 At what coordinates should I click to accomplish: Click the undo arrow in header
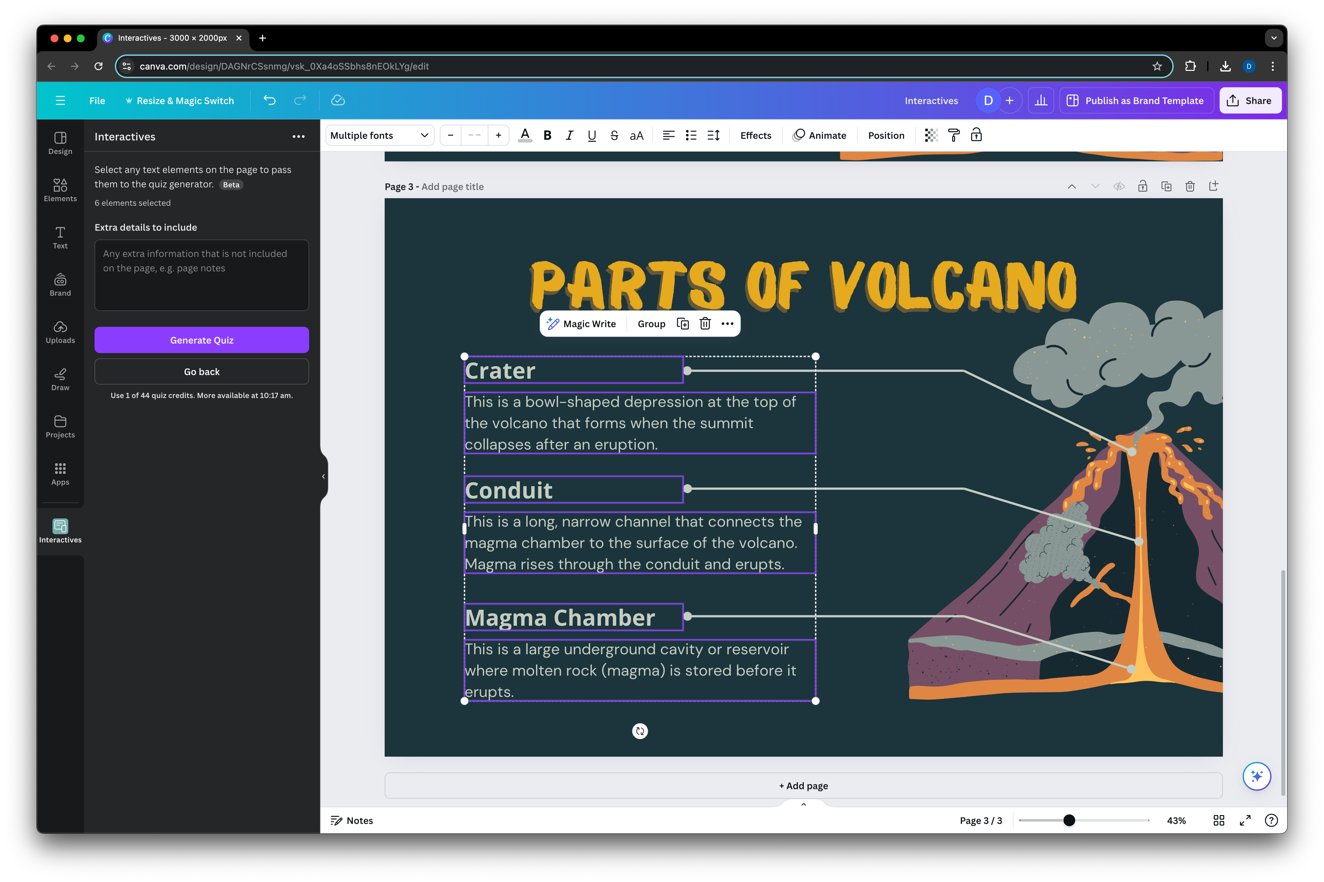click(x=269, y=100)
